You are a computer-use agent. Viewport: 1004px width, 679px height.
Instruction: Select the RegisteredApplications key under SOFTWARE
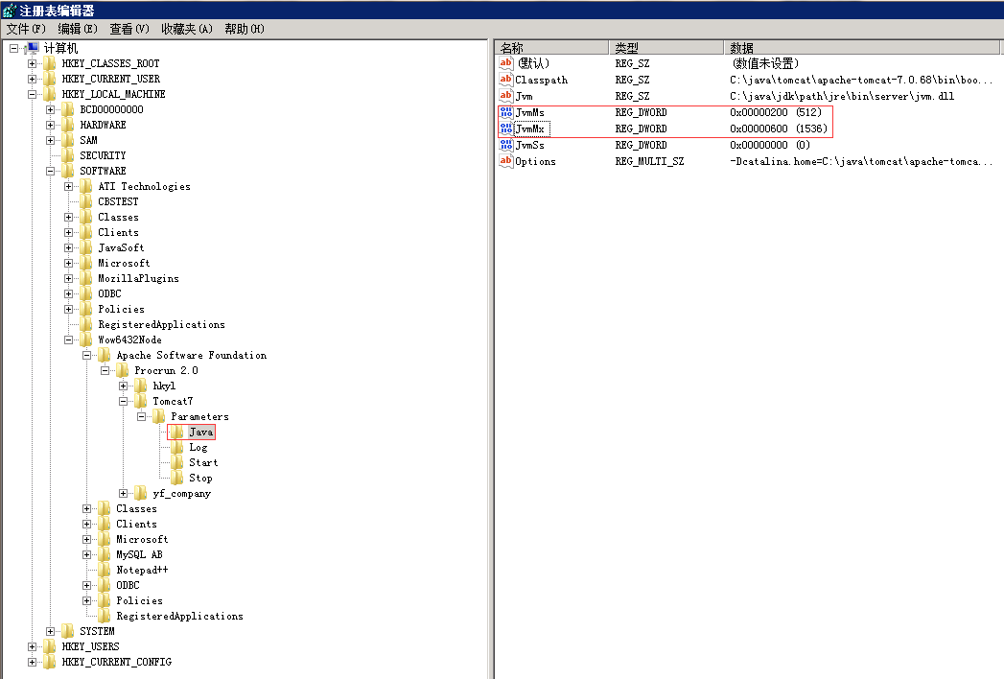(161, 325)
